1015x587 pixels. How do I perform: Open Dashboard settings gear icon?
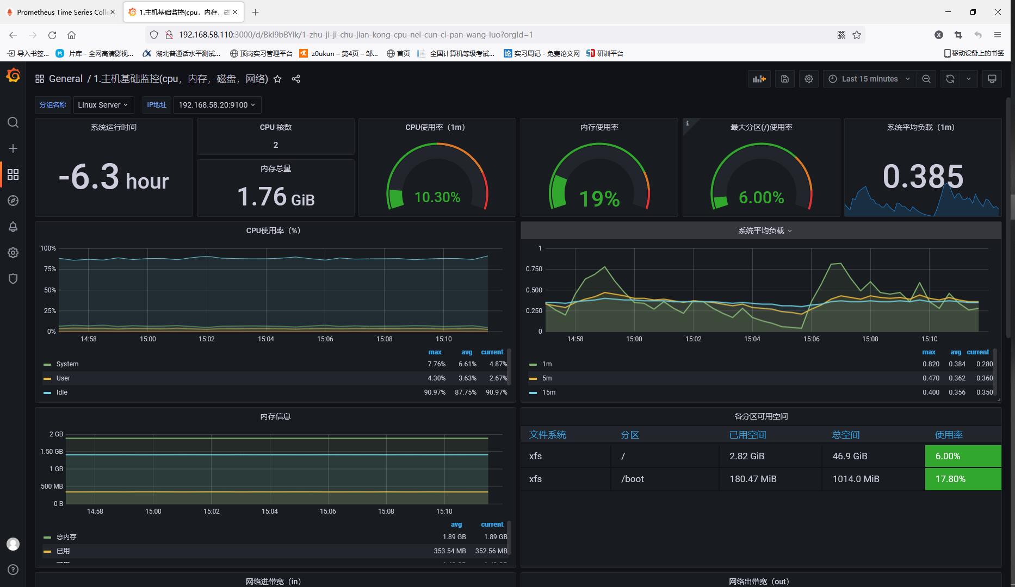click(x=809, y=79)
